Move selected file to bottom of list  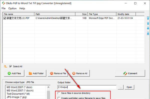pyautogui.click(x=148, y=33)
